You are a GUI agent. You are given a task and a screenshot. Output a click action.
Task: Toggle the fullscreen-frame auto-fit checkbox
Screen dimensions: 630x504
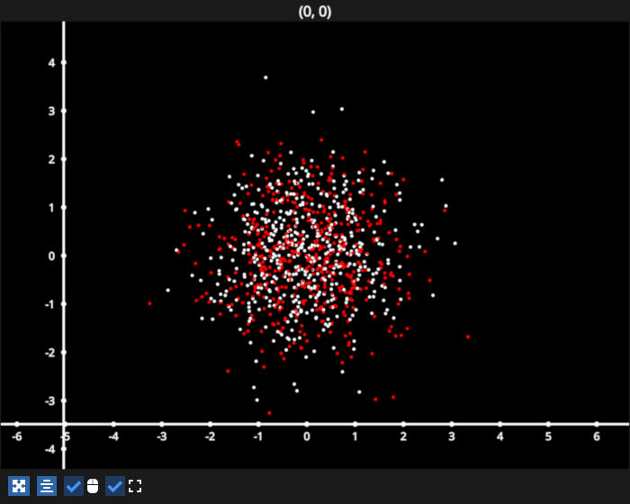click(x=115, y=486)
